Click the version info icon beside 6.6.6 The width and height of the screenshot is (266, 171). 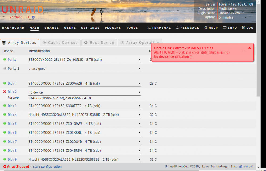33,17
